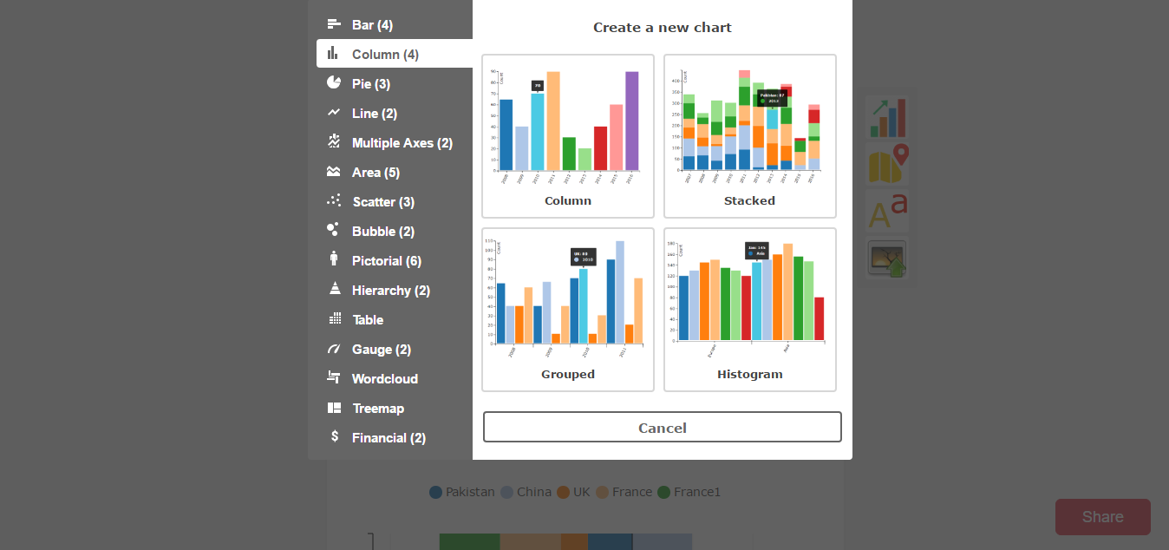Click the Financial dollar sign icon
This screenshot has width=1169, height=550.
pos(334,437)
